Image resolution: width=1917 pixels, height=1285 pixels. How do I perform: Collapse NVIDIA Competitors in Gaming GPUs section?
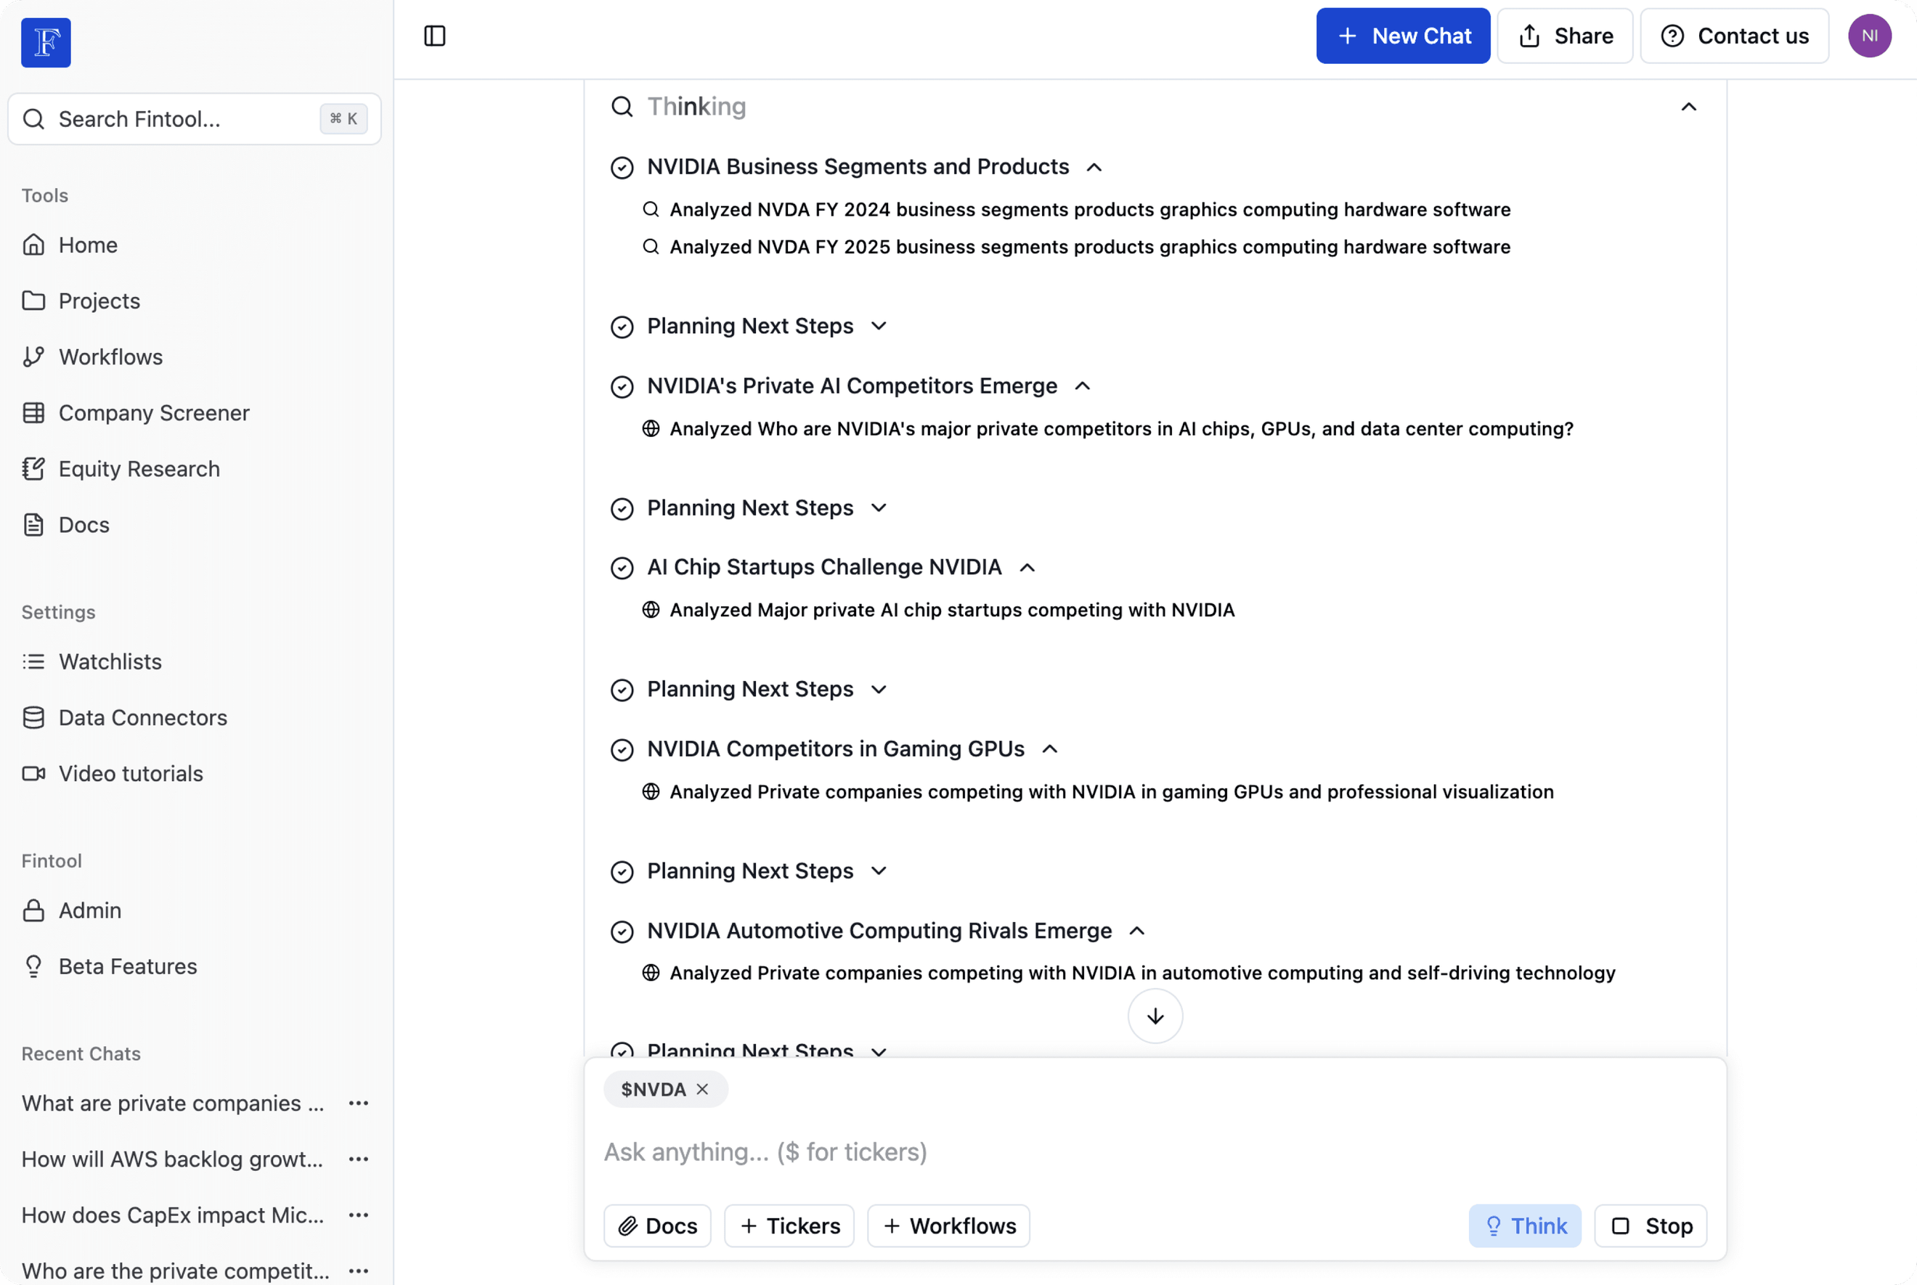coord(1050,749)
